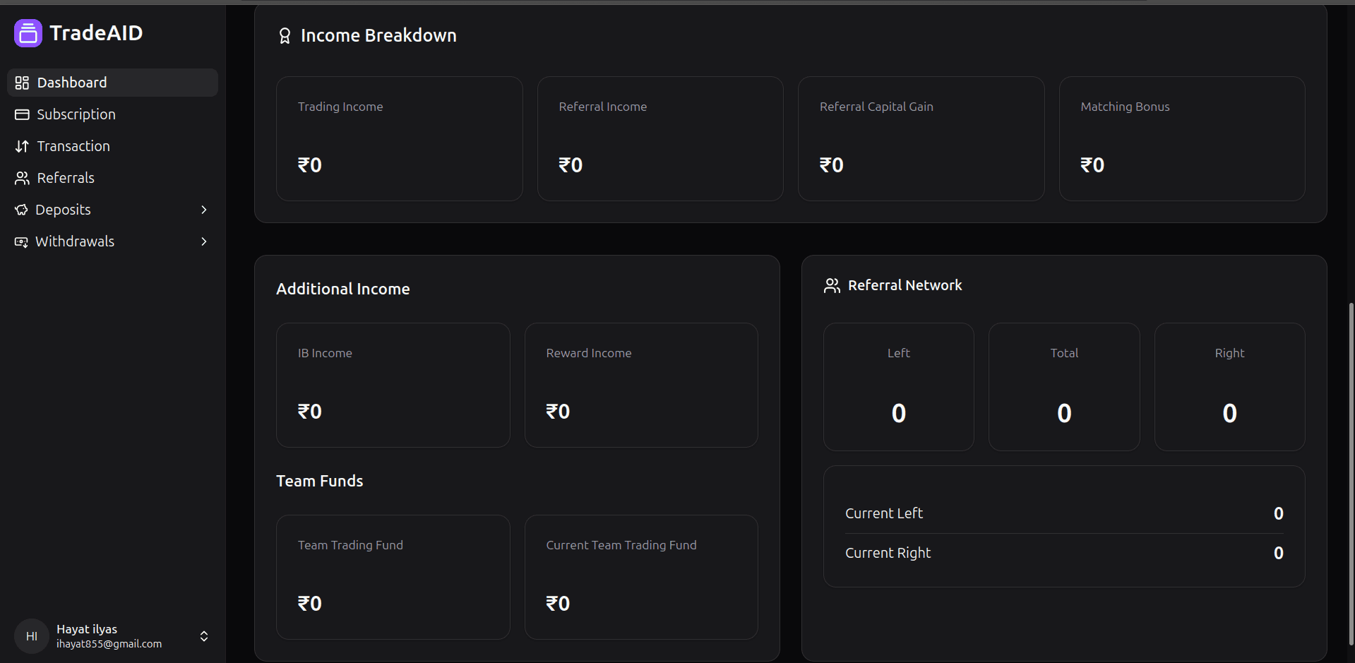Click the Subscription card icon

(x=22, y=114)
